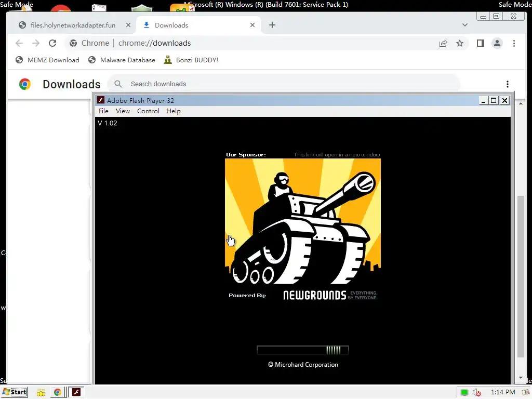Share this page via the share icon
The width and height of the screenshot is (532, 399).
click(443, 43)
